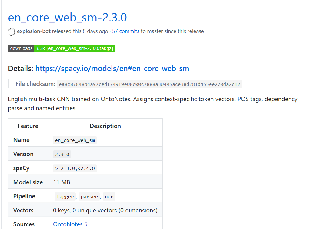Click the 'released this 8 days ago' text

click(x=80, y=31)
